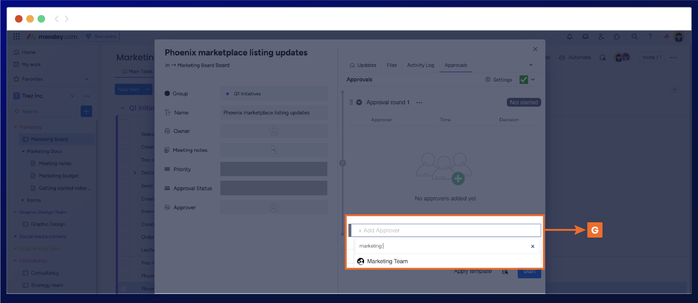Collapse Approval round 1 section
Image resolution: width=698 pixels, height=303 pixels.
click(359, 102)
